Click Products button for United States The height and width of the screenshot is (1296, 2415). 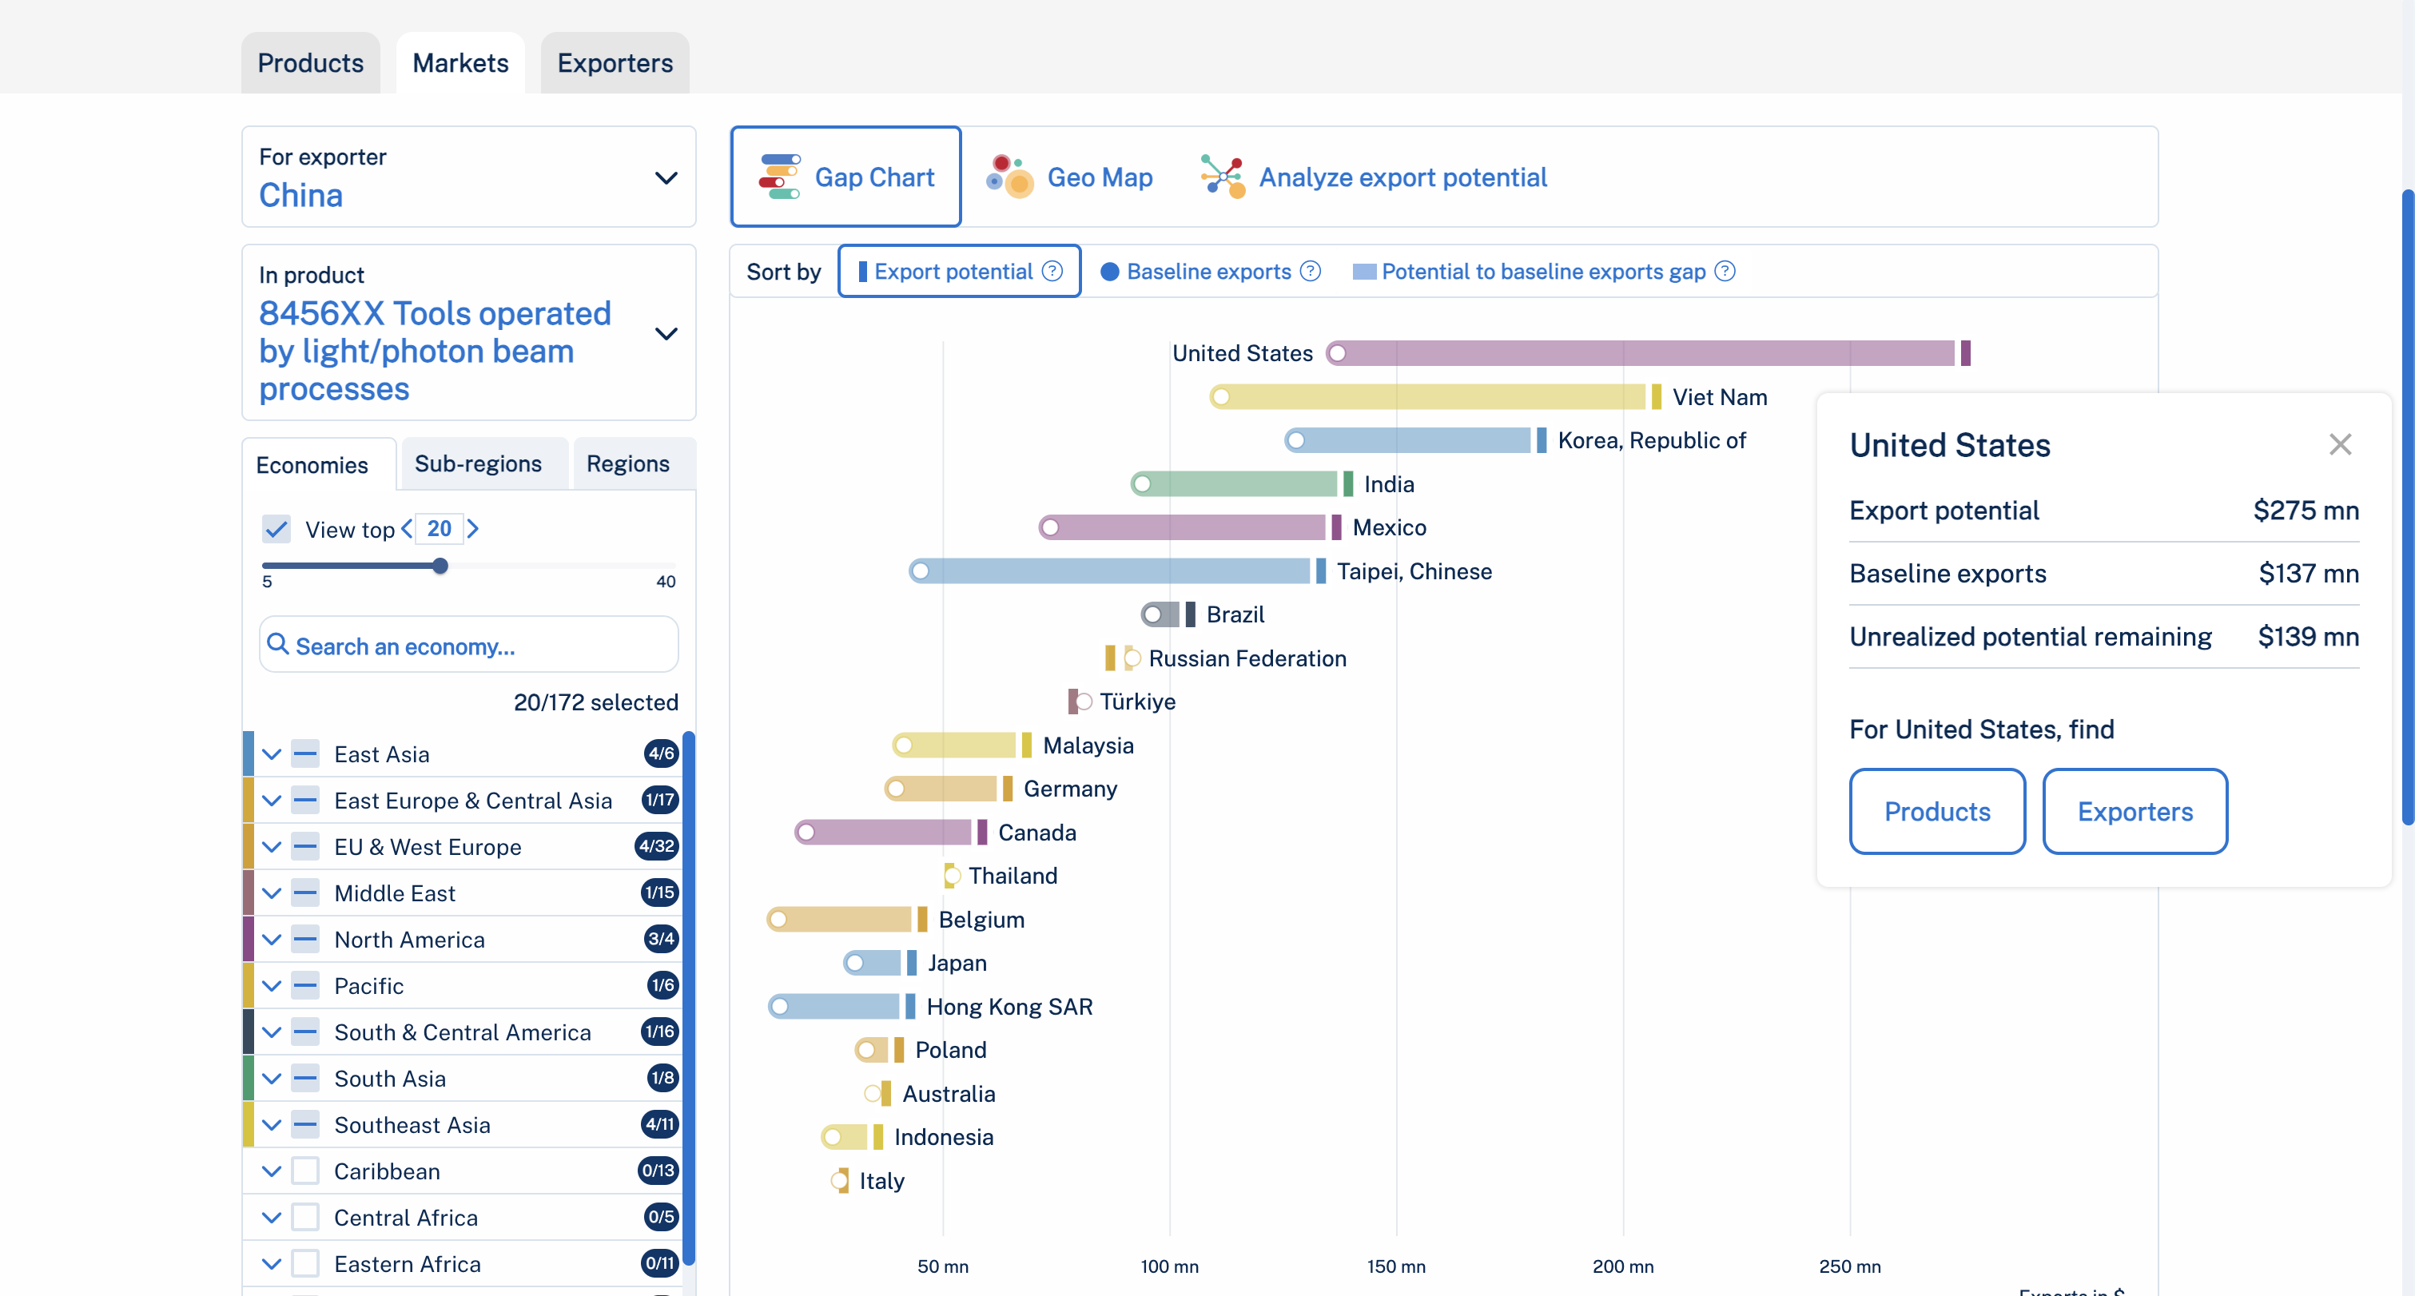pos(1937,810)
